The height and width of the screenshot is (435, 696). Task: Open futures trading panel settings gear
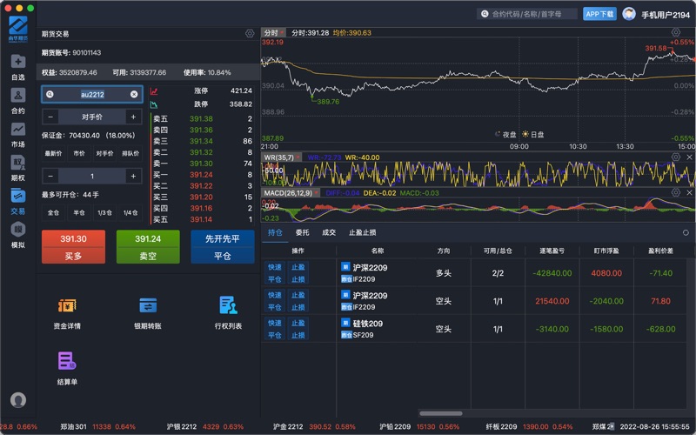(250, 34)
